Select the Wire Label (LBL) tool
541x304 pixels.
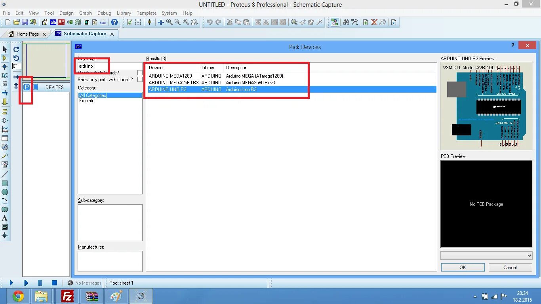coord(5,76)
